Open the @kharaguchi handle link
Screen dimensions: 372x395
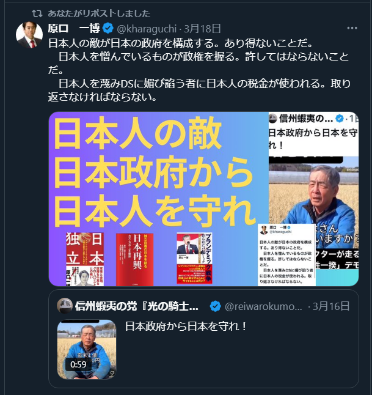click(x=147, y=29)
